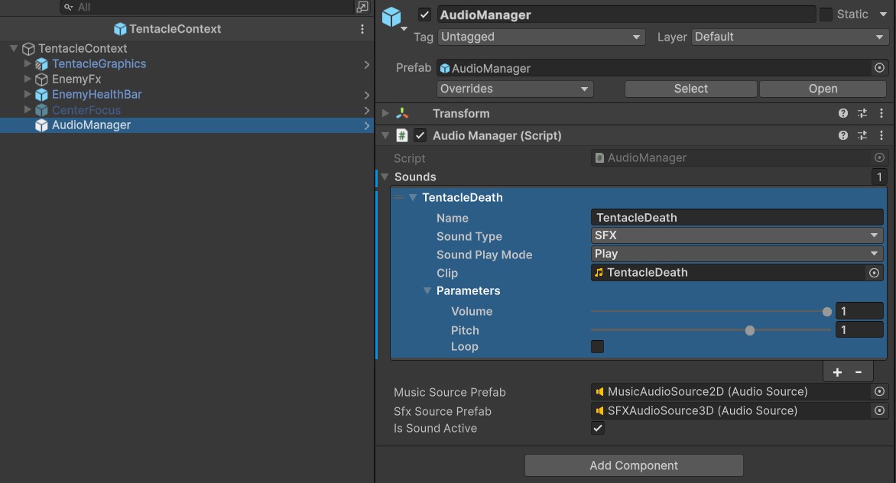Viewport: 896px width, 483px height.
Task: Click the Add Component button
Action: coord(634,465)
